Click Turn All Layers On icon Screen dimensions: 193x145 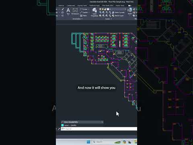click(x=100, y=16)
